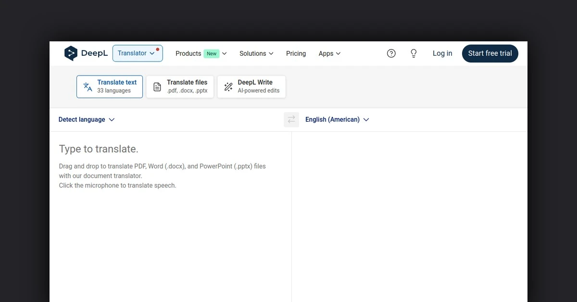
Task: Click the Log in link
Action: tap(442, 53)
